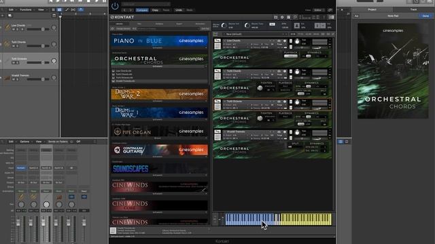
Task: Adjust the Kontakt Master Volume knob
Action: pos(224,26)
